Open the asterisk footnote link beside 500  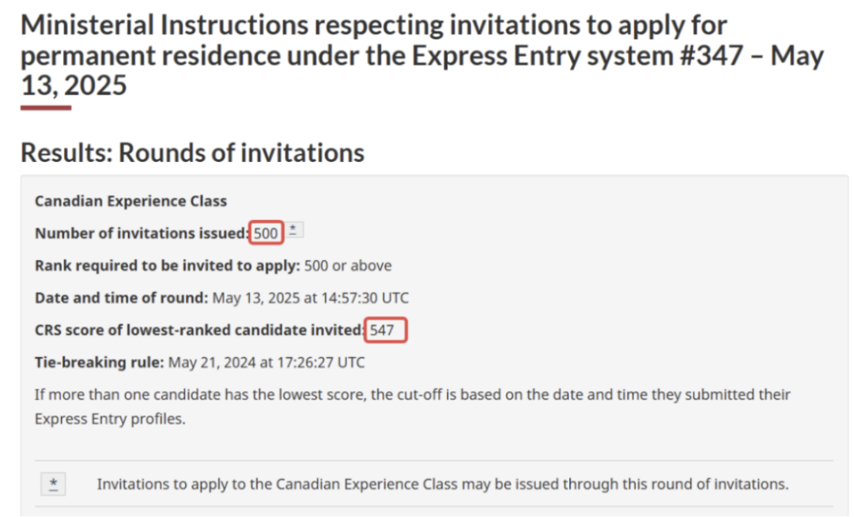point(293,230)
